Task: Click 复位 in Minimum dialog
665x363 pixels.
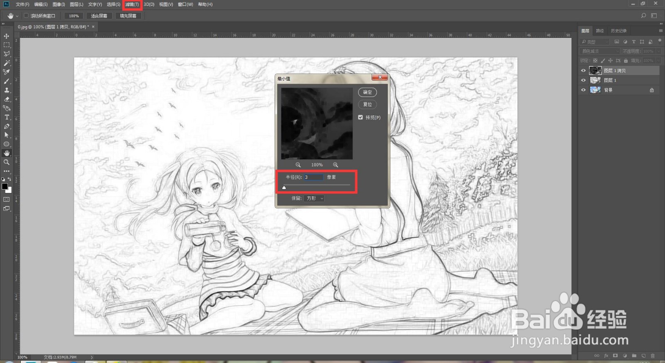Action: click(x=367, y=104)
